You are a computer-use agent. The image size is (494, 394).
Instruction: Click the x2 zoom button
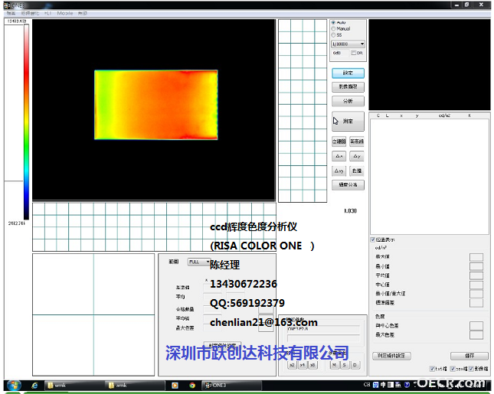(292, 365)
